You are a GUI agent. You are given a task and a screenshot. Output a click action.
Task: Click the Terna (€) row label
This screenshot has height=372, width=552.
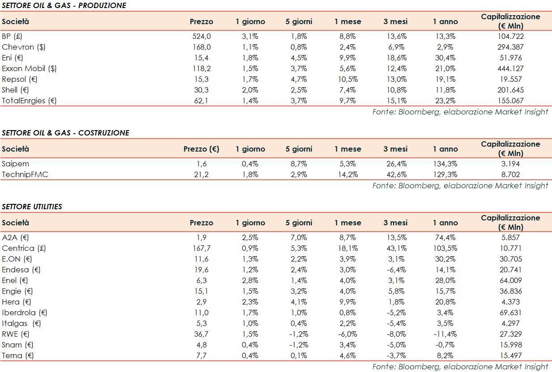tap(18, 355)
